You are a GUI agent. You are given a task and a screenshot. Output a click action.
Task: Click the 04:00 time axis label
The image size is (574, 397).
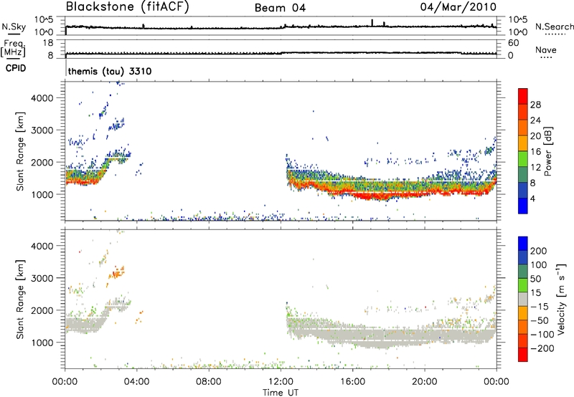(x=136, y=382)
